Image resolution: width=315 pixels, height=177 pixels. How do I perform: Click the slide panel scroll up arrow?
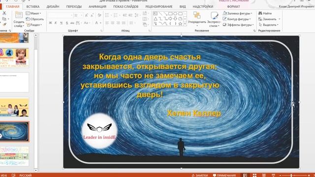(x=36, y=35)
